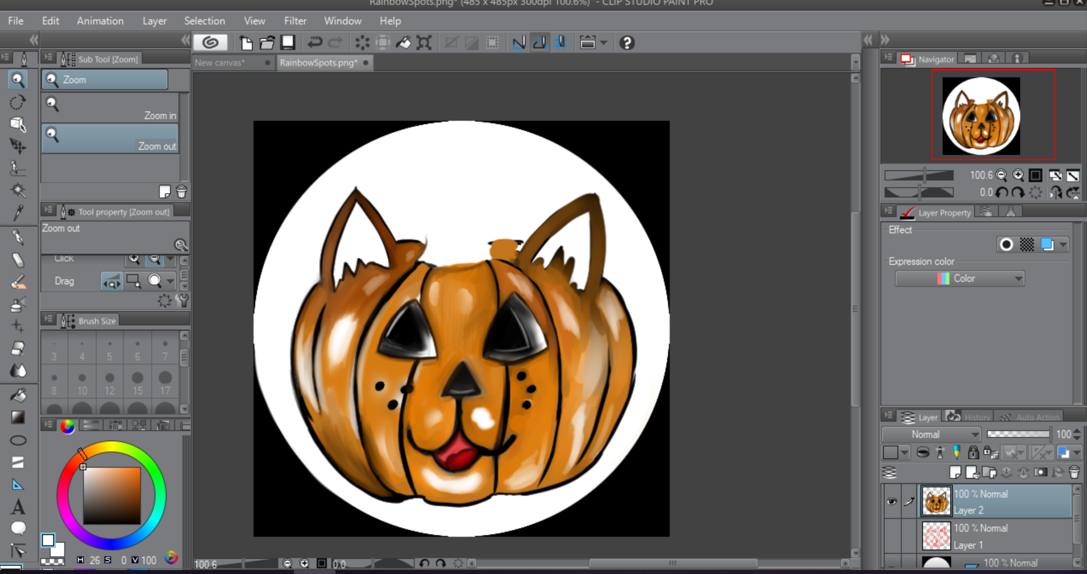Select the Eyedropper tool in the toolbox
Screen dimensions: 1087x574
(x=18, y=213)
